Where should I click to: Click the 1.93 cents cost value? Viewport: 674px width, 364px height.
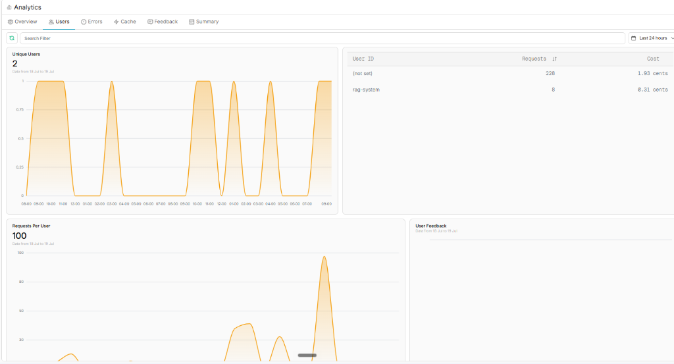coord(652,74)
